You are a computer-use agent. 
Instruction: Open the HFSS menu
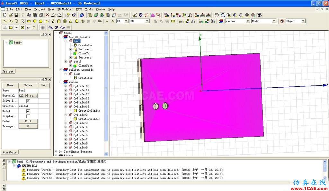pyautogui.click(x=79, y=9)
